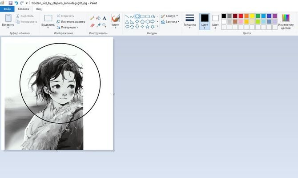Click the Redo arrow in title bar
Screen dimensions: 298x178
[x=22, y=3]
